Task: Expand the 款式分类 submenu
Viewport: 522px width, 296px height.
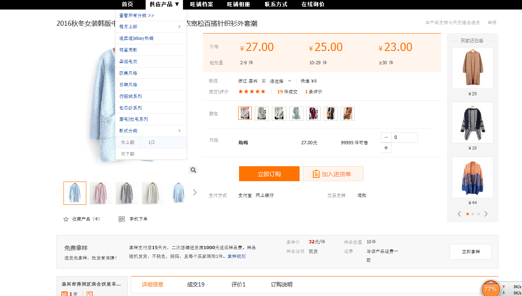Action: pos(179,131)
